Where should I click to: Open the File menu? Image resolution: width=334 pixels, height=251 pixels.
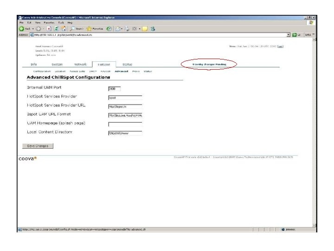(x=21, y=23)
